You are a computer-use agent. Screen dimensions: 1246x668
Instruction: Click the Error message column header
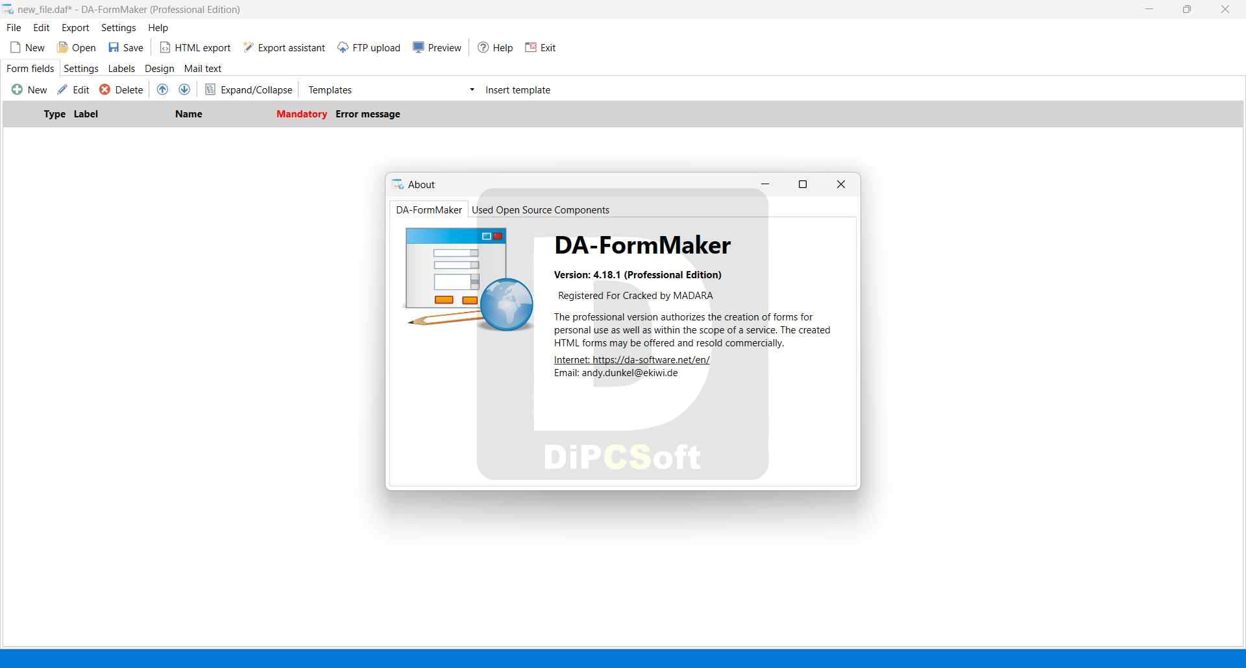coord(368,114)
